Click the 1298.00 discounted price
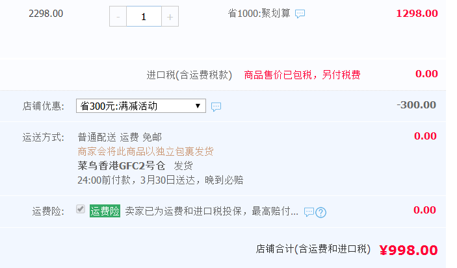Image resolution: width=457 pixels, height=268 pixels. [x=417, y=14]
